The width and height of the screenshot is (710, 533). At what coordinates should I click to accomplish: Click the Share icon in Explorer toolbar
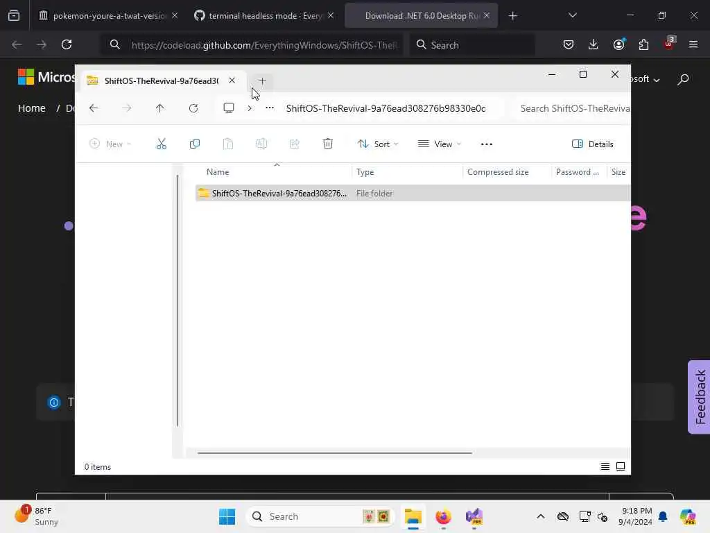click(294, 144)
